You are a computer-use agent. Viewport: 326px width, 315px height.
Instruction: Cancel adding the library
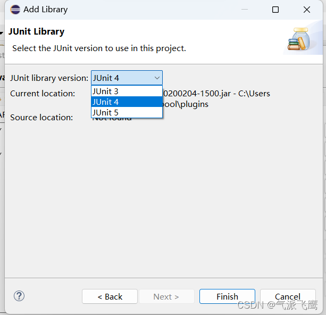click(x=288, y=296)
